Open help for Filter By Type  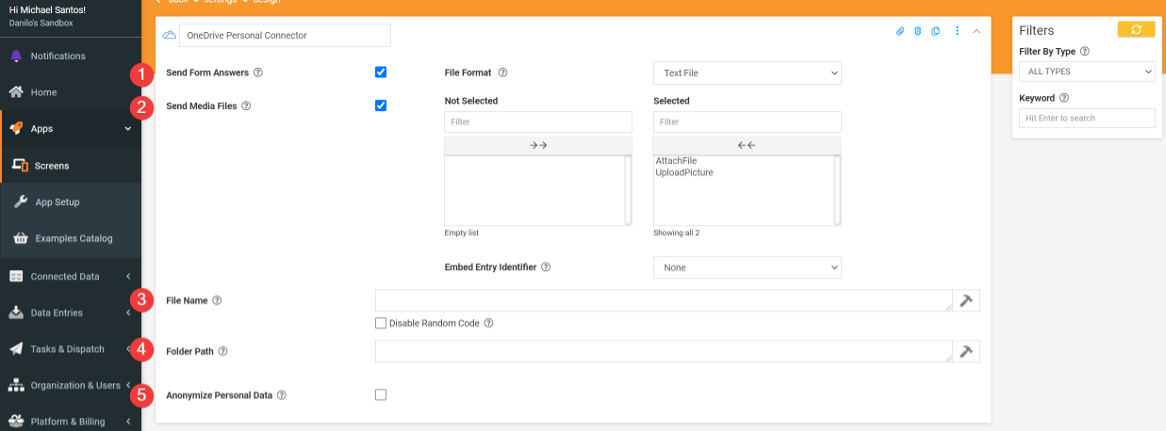coord(1084,52)
